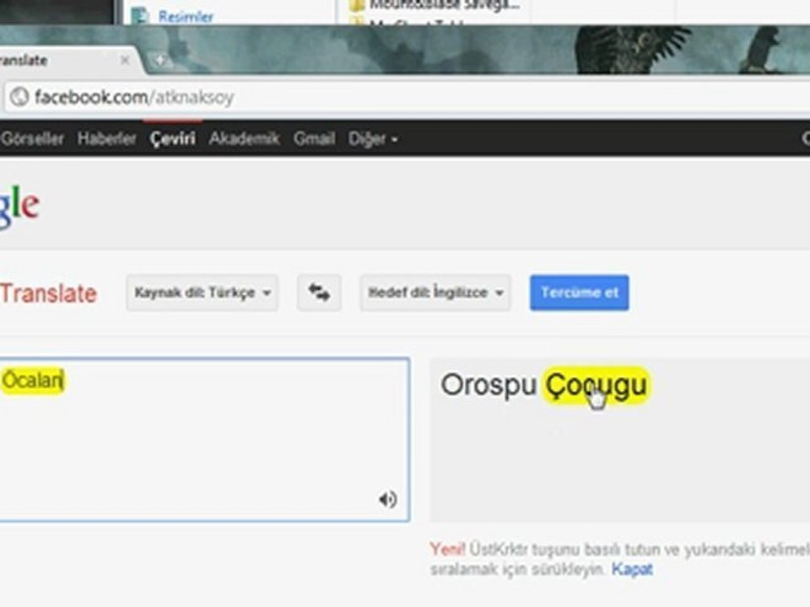
Task: Click the globe icon in address bar
Action: (x=19, y=97)
